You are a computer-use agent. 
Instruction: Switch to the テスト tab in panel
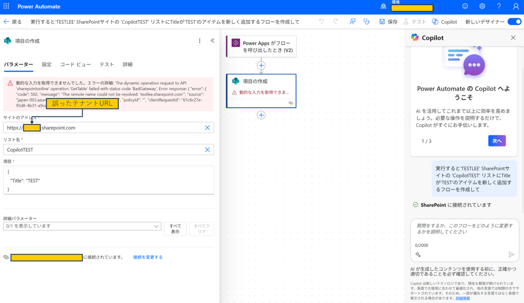[x=107, y=65]
